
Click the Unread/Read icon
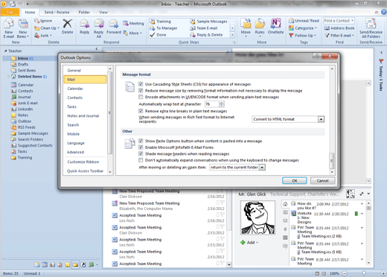(x=291, y=21)
